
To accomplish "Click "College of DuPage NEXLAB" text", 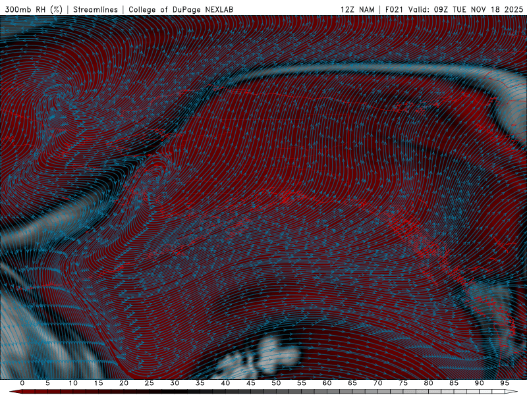I will 180,10.
